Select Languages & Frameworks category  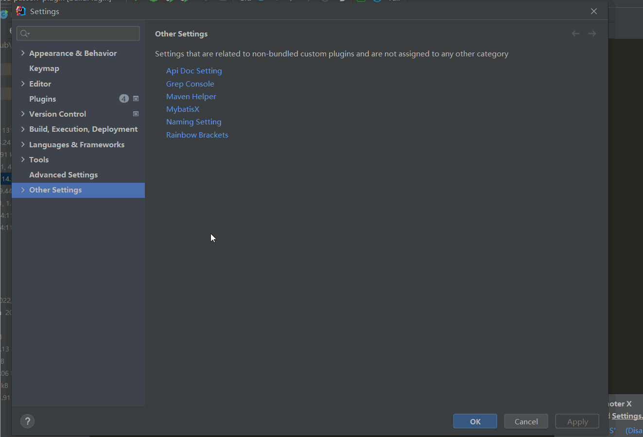(x=77, y=144)
